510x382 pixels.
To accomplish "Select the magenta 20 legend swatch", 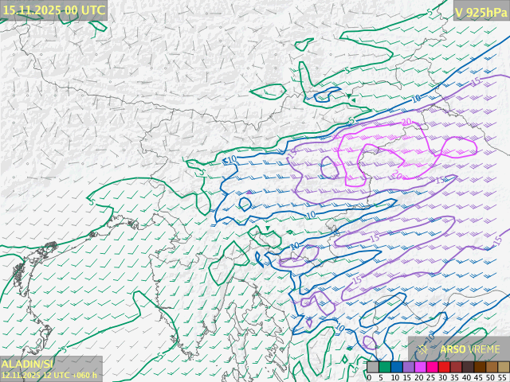I will [x=420, y=367].
